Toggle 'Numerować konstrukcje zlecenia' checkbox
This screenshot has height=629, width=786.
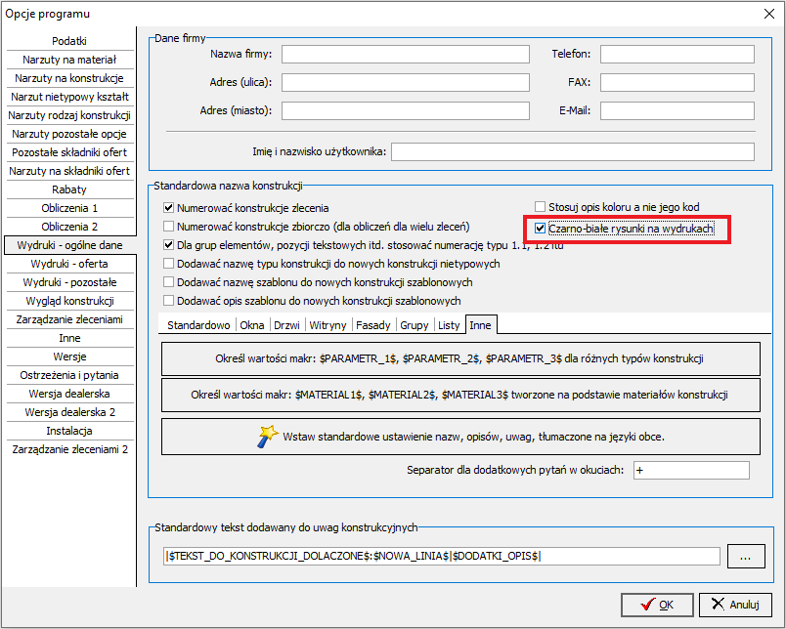[x=169, y=208]
